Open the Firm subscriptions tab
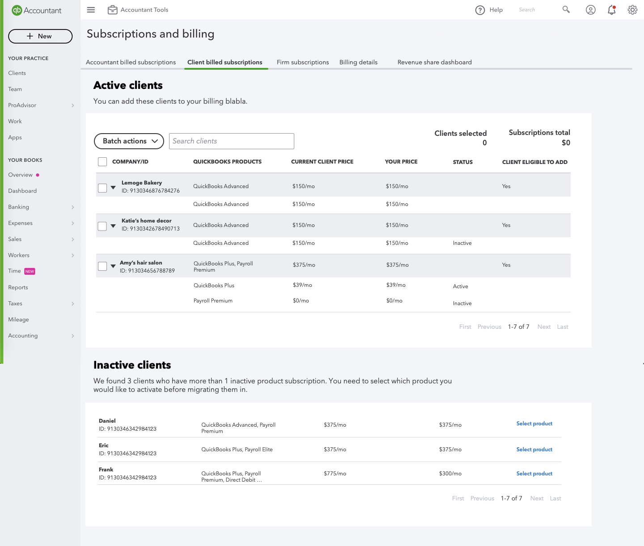Screen dimensions: 644x546 point(303,63)
